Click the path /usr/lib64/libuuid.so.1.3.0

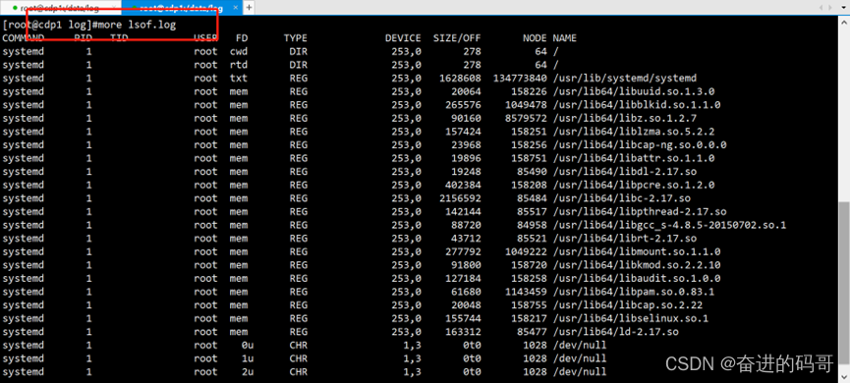[633, 91]
